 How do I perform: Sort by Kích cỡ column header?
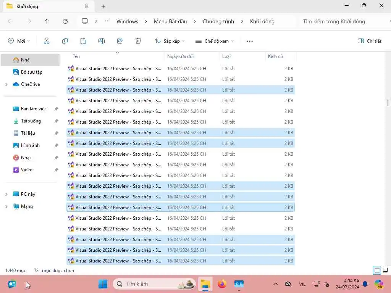[x=281, y=56]
